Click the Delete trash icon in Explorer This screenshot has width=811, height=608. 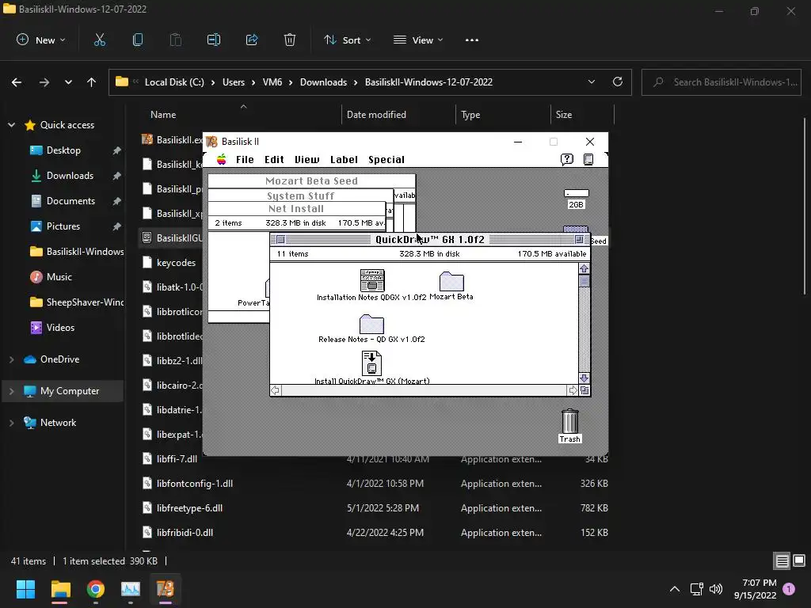[290, 40]
